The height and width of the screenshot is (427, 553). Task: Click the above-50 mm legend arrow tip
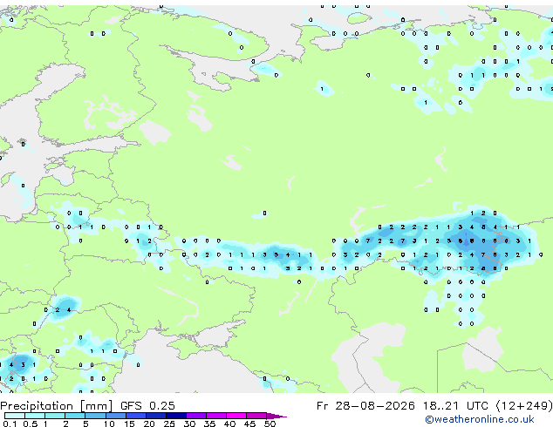click(276, 416)
